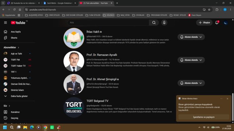This screenshot has width=234, height=131.
Task: Open the notifications bell
Action: pyautogui.click(x=217, y=23)
